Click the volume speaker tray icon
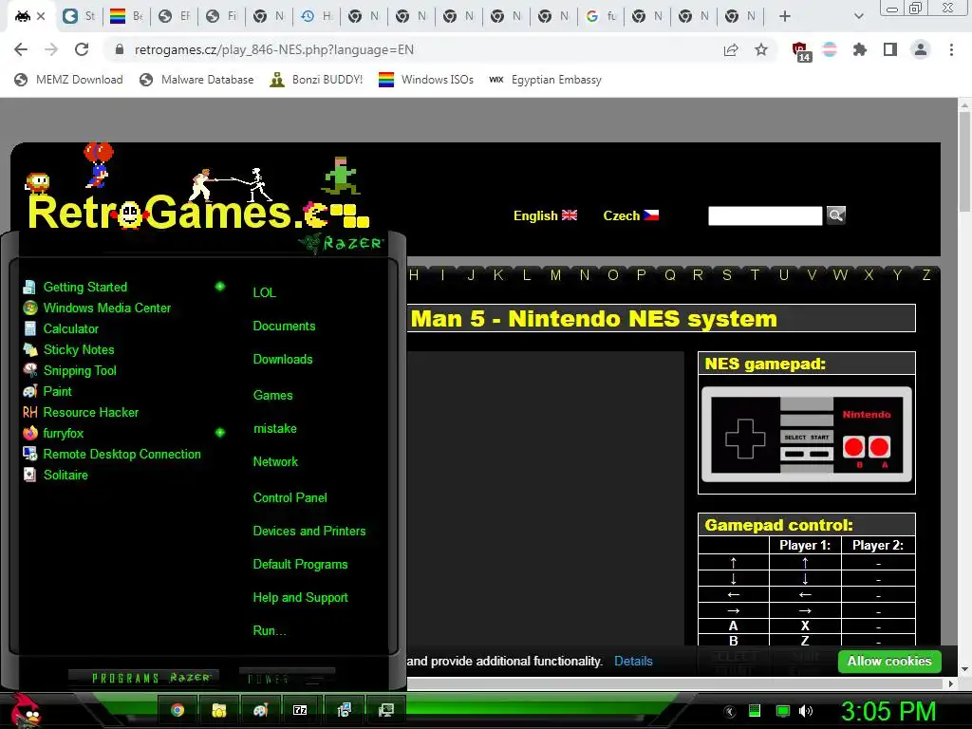Image resolution: width=972 pixels, height=729 pixels. 806,711
